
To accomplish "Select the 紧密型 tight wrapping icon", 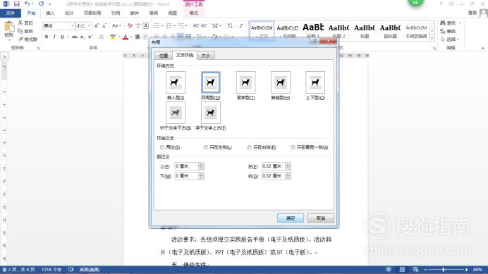I will (x=245, y=82).
